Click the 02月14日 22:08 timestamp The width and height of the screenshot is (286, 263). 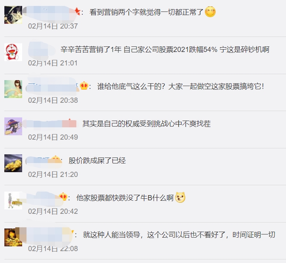(x=53, y=249)
